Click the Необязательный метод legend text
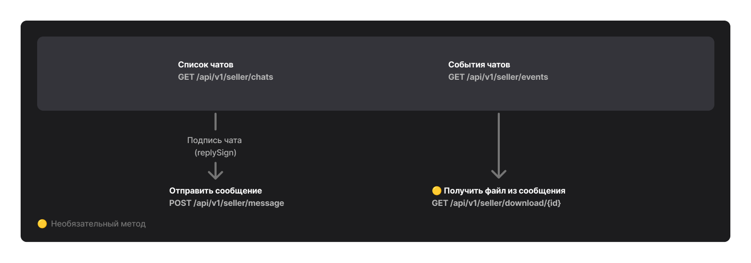The width and height of the screenshot is (751, 263). (x=98, y=224)
